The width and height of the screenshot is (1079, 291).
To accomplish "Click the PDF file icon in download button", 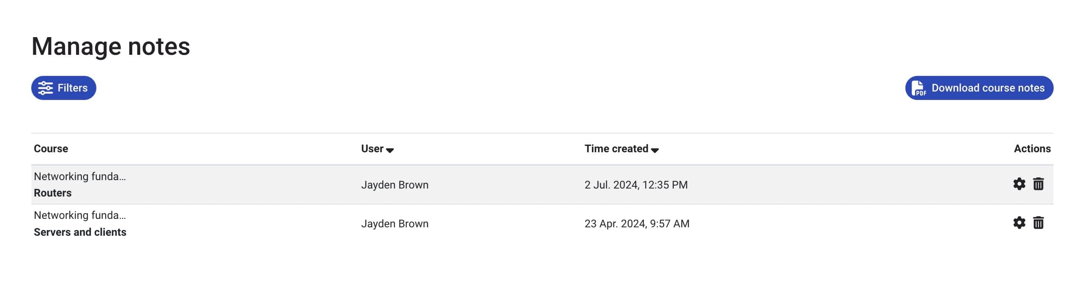I will (x=918, y=88).
